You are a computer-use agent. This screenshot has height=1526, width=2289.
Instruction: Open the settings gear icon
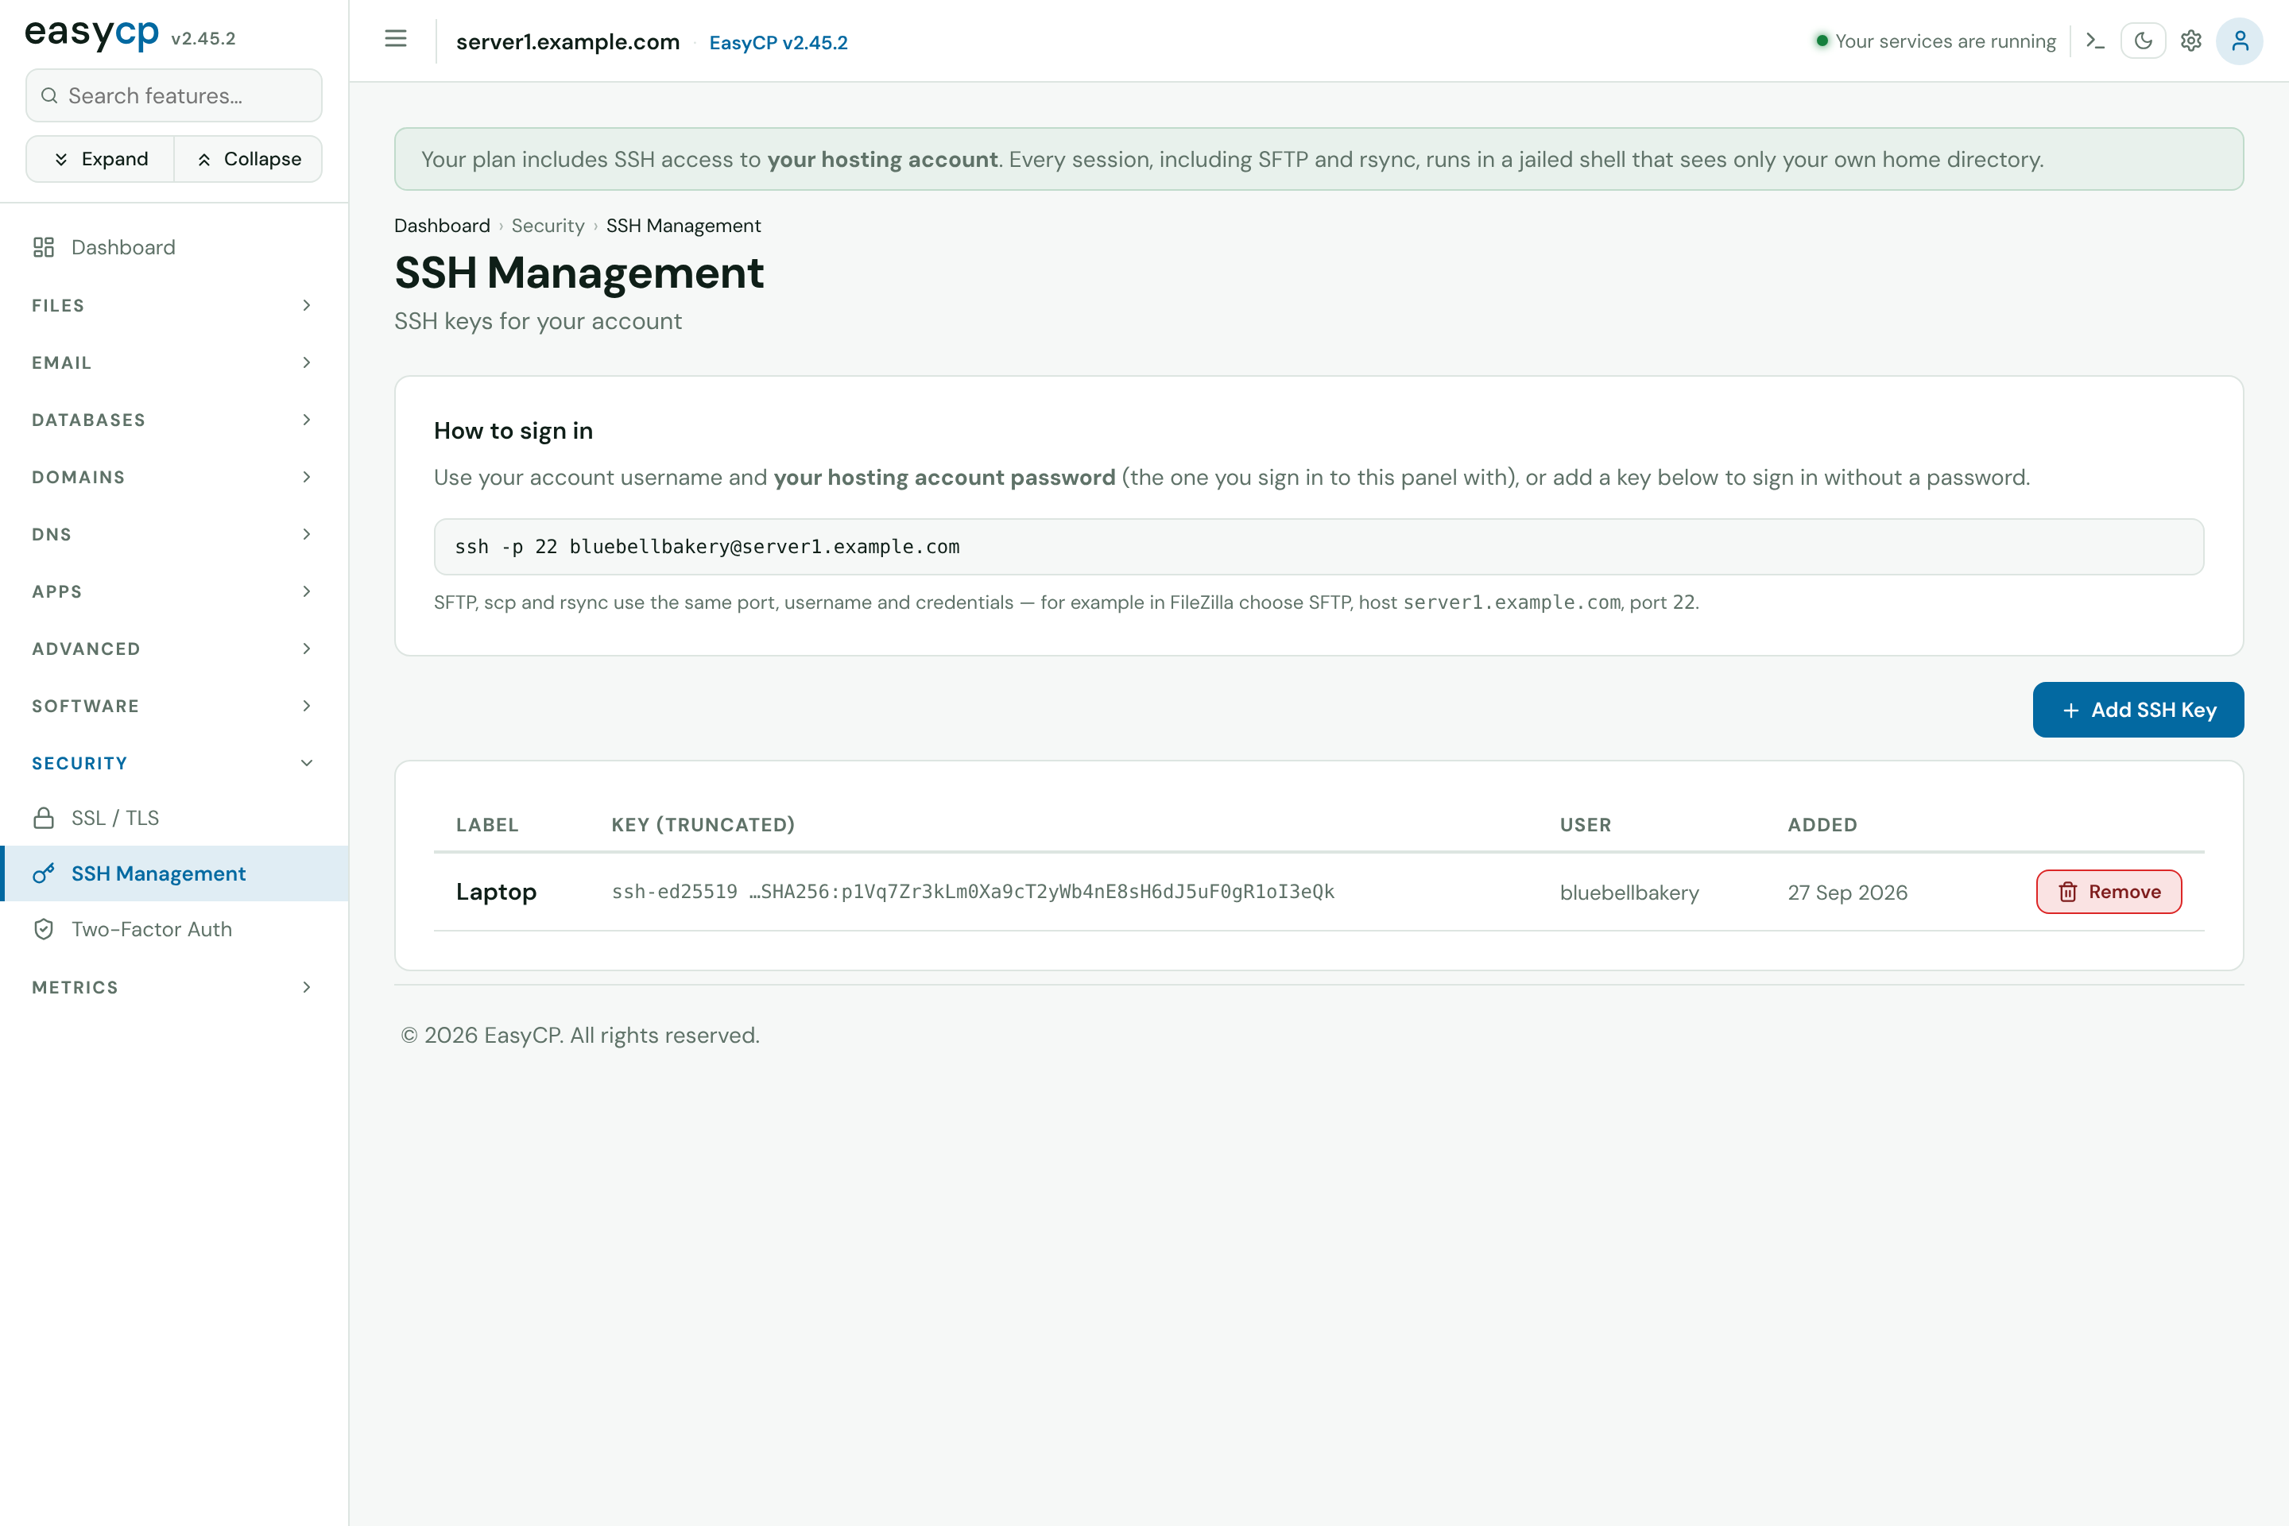click(2190, 41)
